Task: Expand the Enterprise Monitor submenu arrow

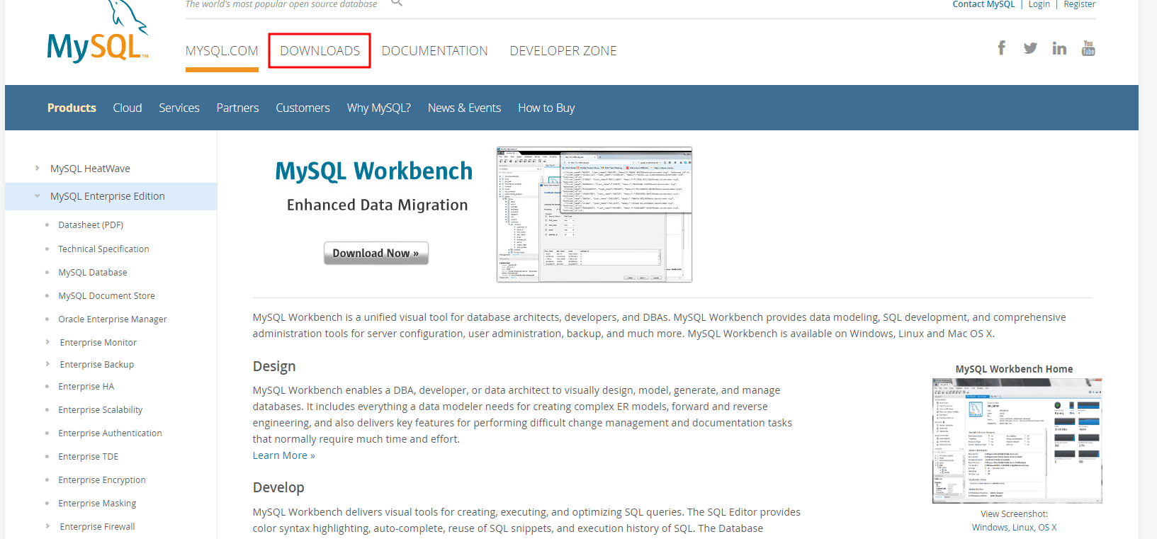Action: click(47, 342)
